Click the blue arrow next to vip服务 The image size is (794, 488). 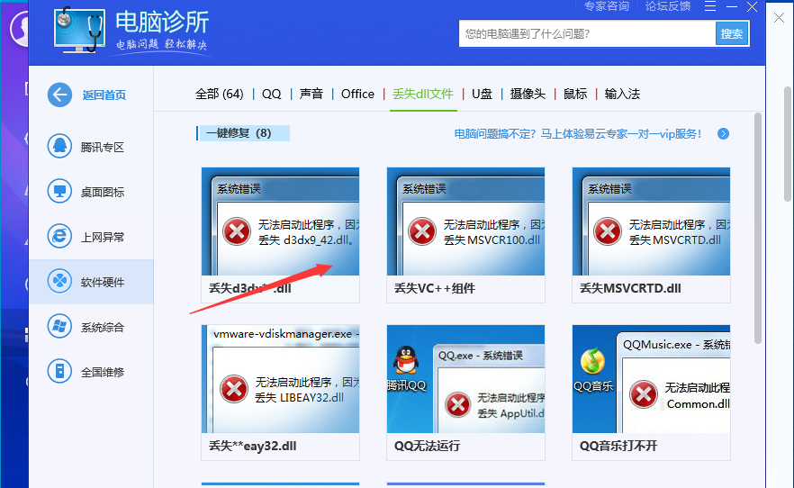(723, 133)
